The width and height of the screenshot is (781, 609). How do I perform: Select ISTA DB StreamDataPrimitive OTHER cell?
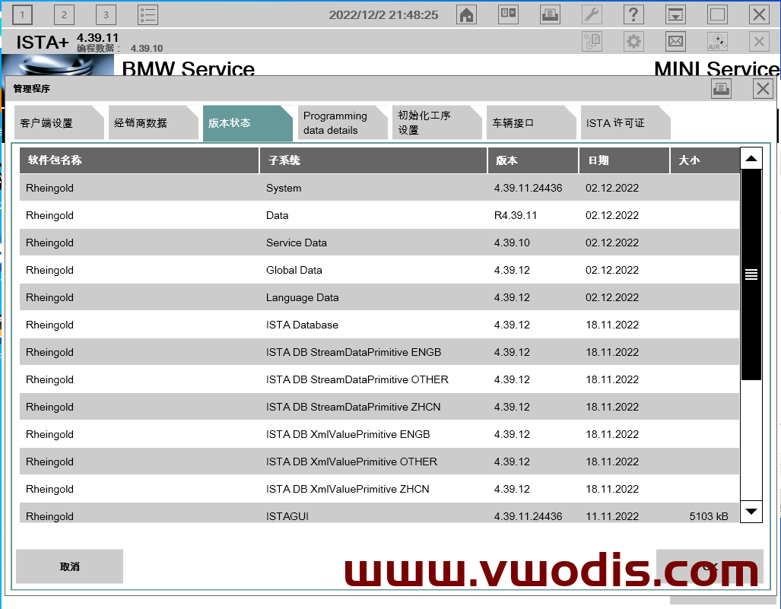[357, 379]
